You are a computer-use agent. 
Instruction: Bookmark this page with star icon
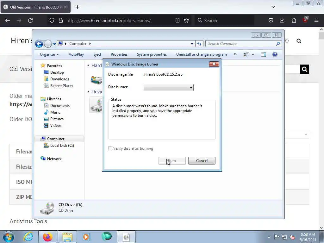coord(186,20)
